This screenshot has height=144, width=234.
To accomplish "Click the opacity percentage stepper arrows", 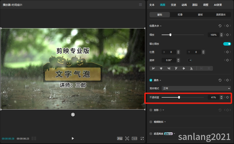I will point(221,97).
